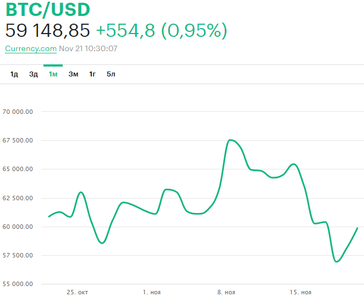364x302 pixels.
Task: Click the BTC/USD pair title
Action: pos(48,10)
